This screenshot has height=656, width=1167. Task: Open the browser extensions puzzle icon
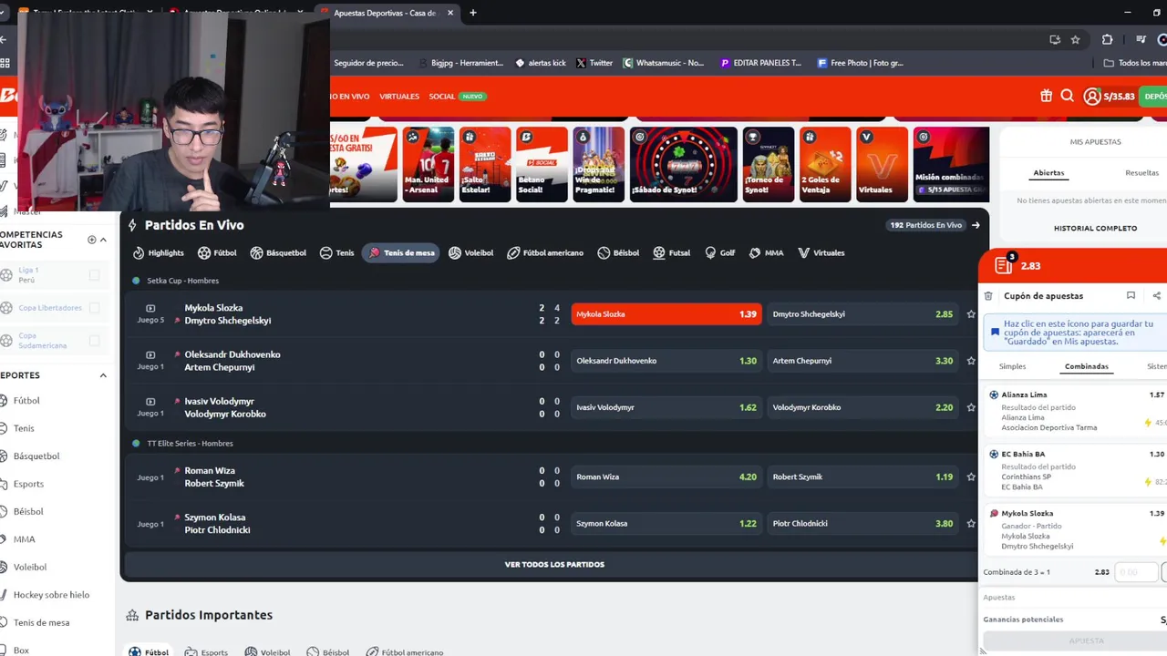tap(1107, 39)
